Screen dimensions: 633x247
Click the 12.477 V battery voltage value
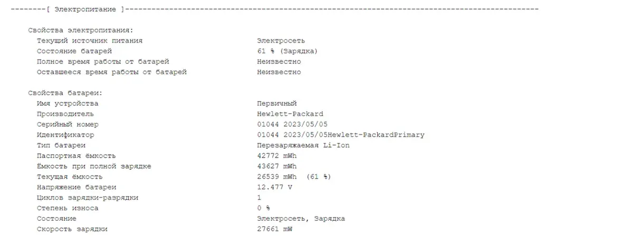tap(275, 187)
